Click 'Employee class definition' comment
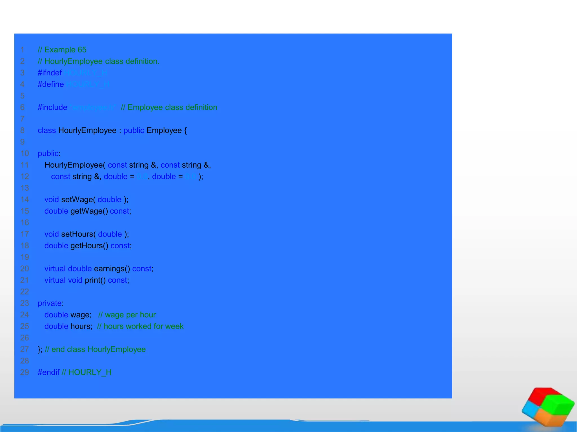The image size is (577, 432). point(169,107)
